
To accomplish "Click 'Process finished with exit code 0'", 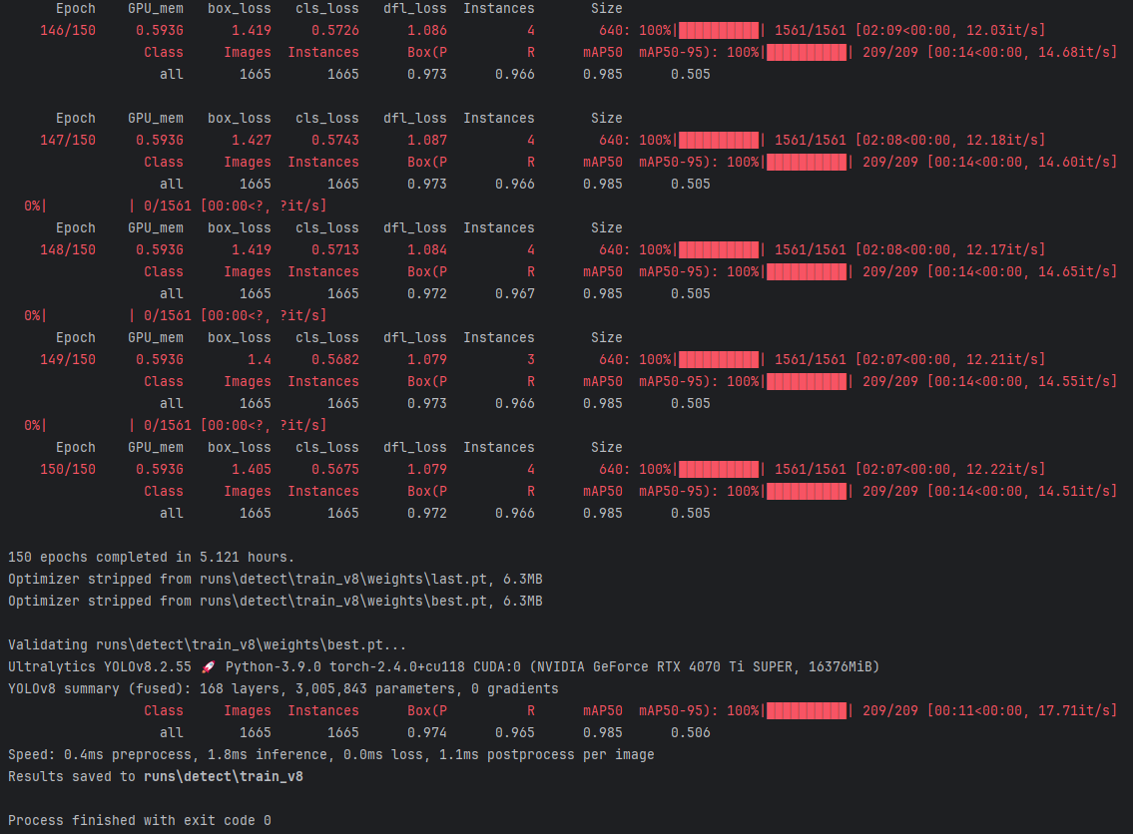I will [140, 820].
